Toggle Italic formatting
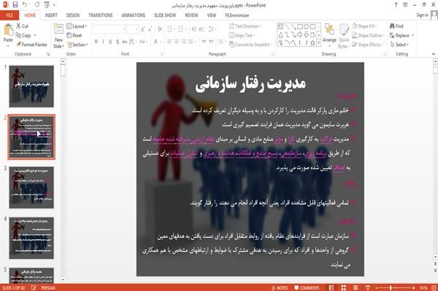This screenshot has width=438, height=291. point(103,42)
